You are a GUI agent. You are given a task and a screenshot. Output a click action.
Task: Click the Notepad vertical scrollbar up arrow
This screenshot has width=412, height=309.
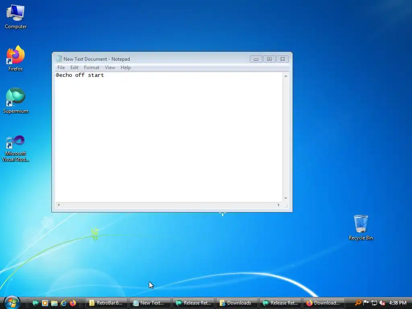coord(286,76)
